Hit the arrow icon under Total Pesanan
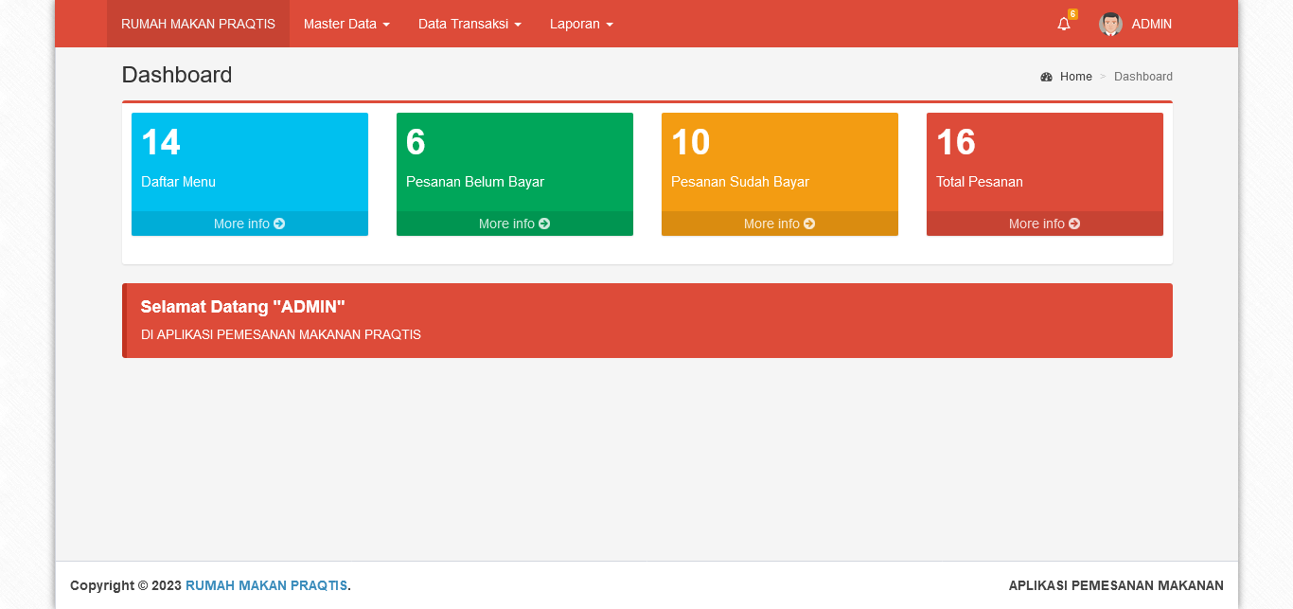 (1074, 224)
